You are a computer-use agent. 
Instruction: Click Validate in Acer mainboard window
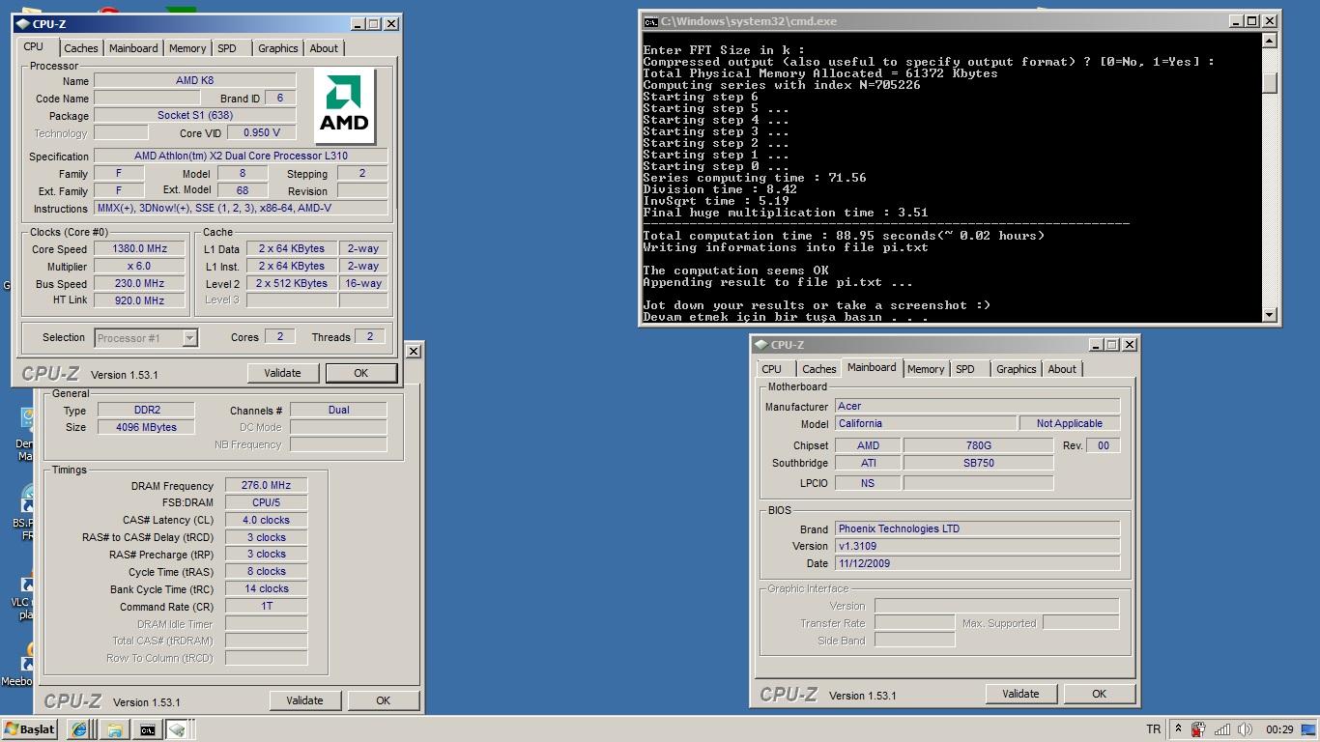(1020, 694)
